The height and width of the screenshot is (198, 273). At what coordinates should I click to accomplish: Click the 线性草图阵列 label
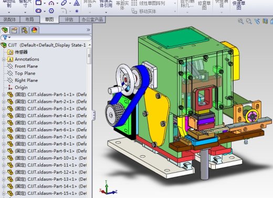[152, 3]
